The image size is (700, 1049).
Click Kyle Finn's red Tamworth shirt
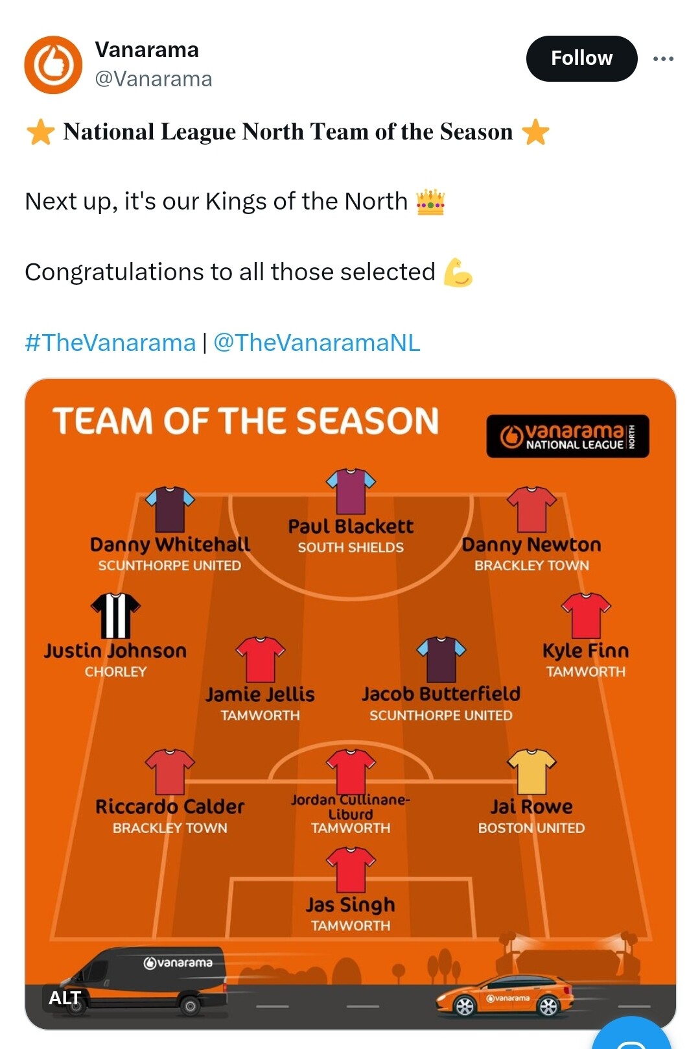(586, 616)
